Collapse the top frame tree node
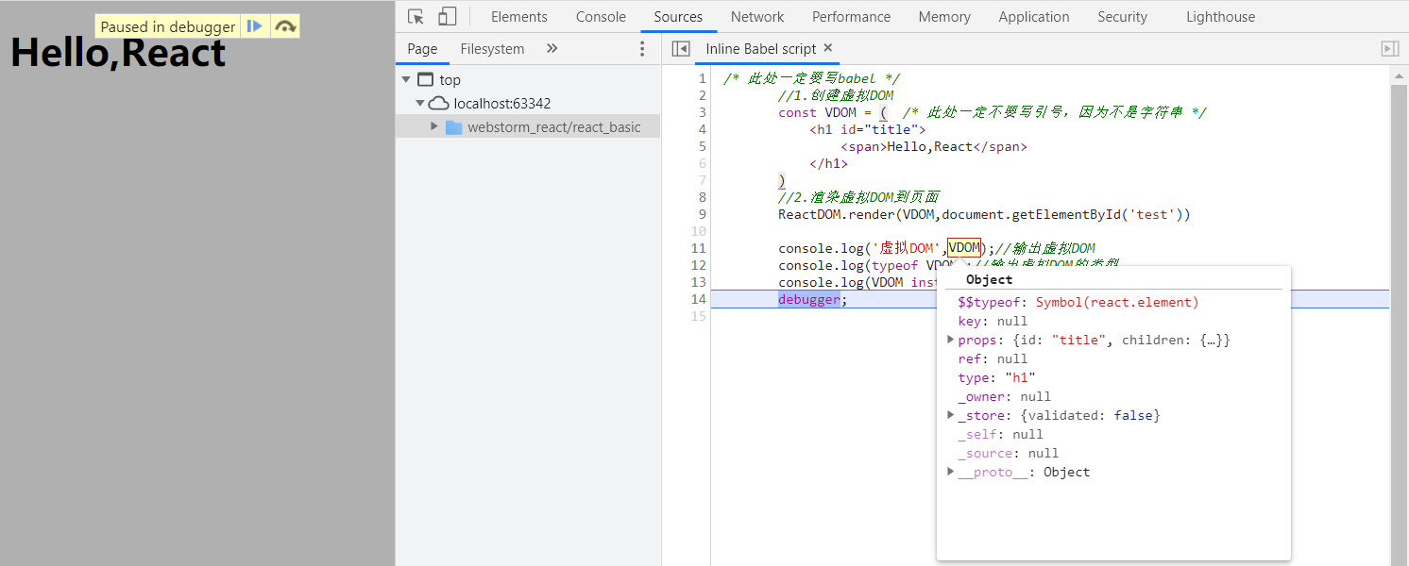This screenshot has height=566, width=1409. click(x=406, y=80)
